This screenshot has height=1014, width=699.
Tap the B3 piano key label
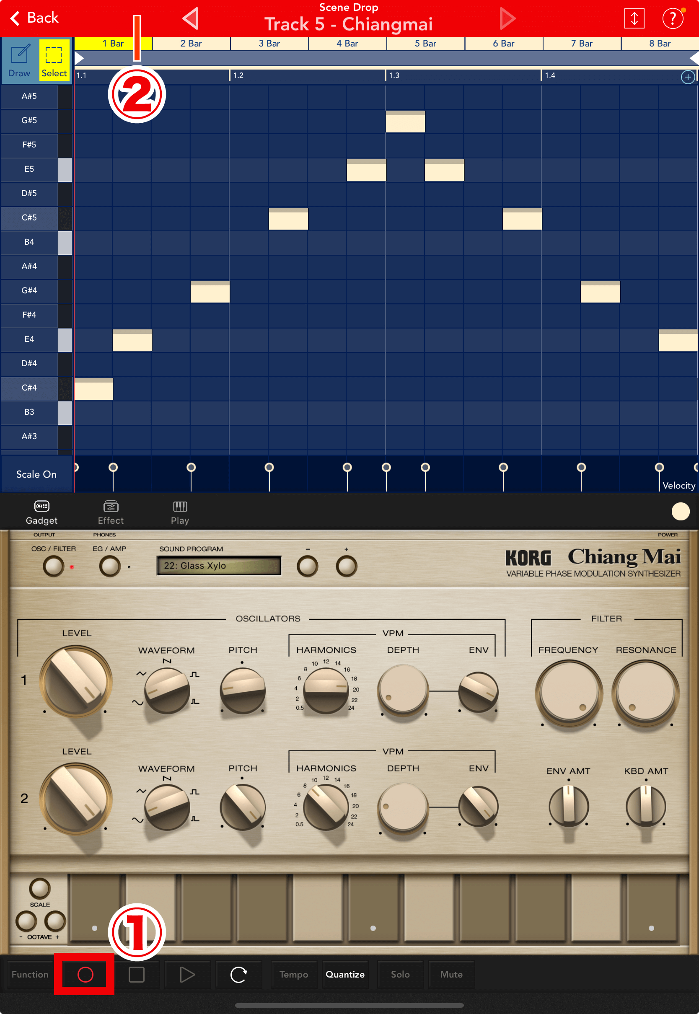[29, 412]
